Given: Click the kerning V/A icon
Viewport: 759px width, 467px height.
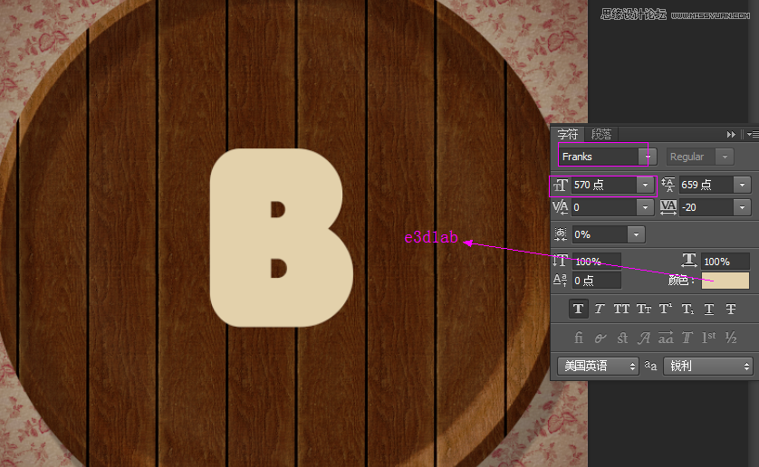Looking at the screenshot, I should [560, 207].
